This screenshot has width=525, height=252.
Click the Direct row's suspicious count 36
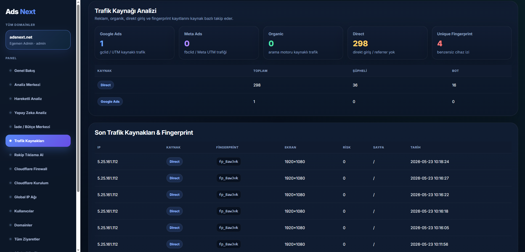(x=355, y=85)
